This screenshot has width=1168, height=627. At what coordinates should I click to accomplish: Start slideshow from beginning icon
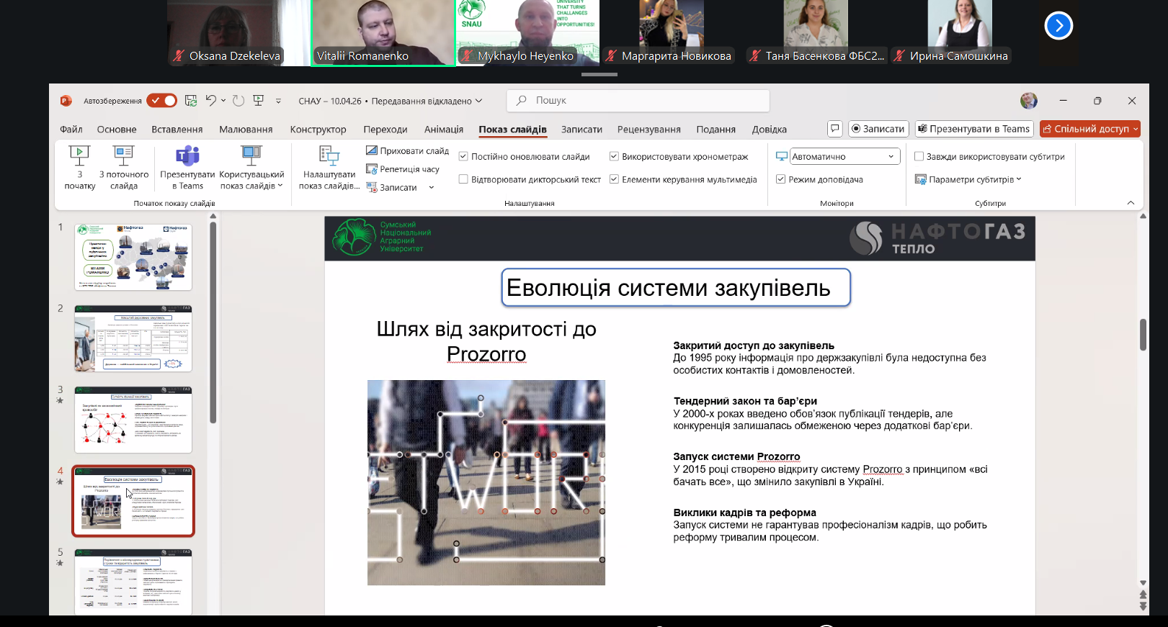coord(79,155)
